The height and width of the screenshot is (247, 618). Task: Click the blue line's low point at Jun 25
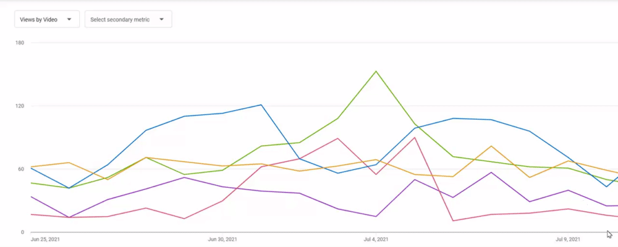click(x=69, y=188)
